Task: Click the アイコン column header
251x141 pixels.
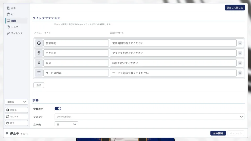Action: pos(38,33)
